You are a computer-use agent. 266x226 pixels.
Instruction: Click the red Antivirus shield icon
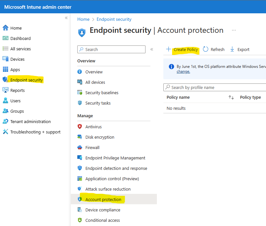[80, 127]
